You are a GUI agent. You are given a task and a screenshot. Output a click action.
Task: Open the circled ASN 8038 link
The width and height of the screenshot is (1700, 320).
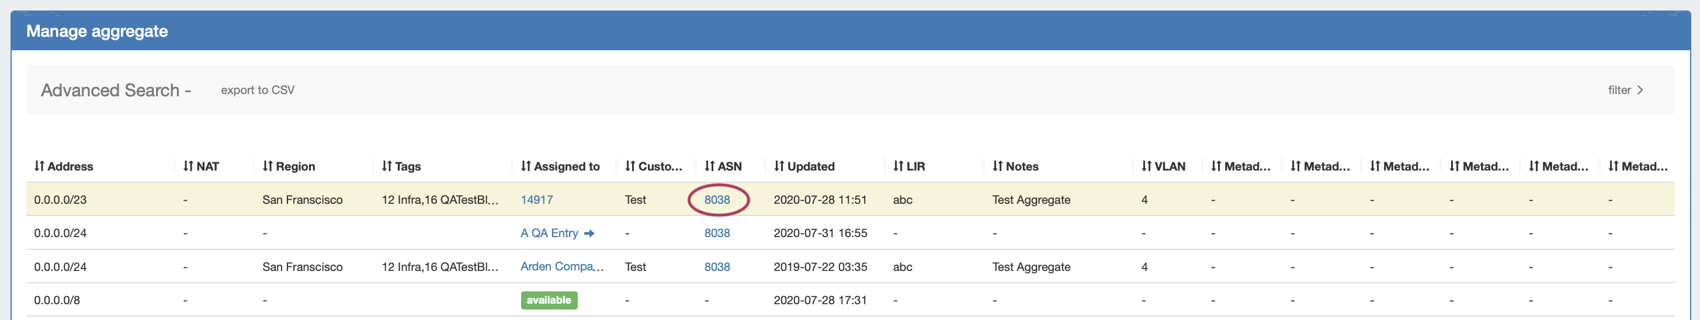717,200
